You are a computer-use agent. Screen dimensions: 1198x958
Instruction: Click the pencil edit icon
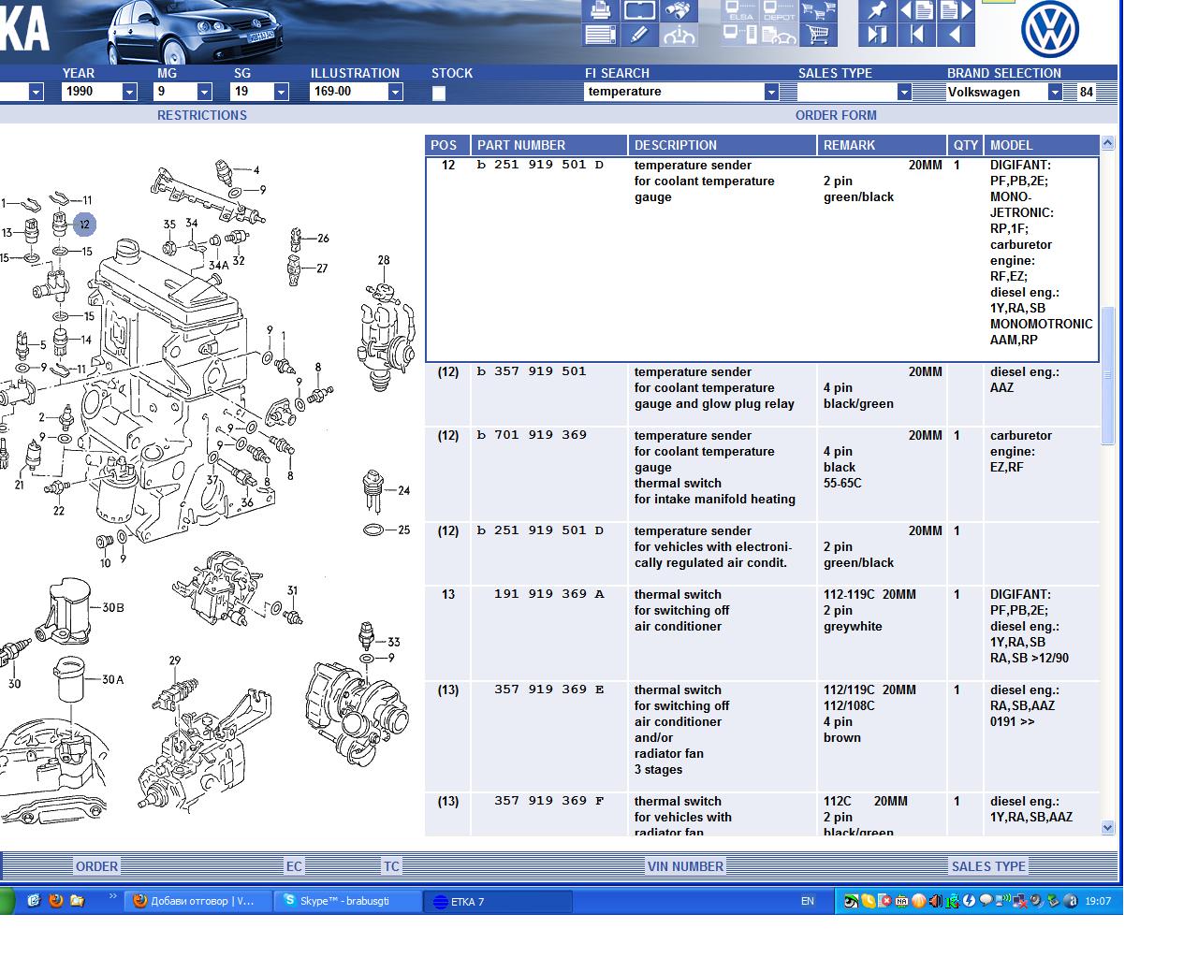point(639,36)
